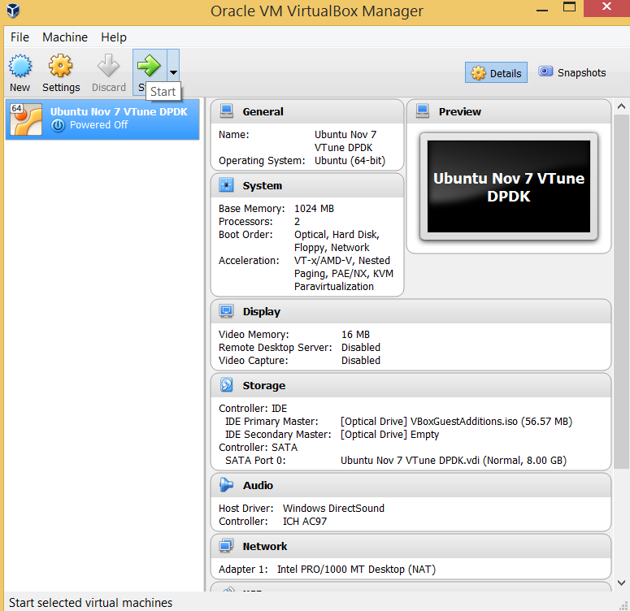Click the General section icon

pyautogui.click(x=227, y=111)
